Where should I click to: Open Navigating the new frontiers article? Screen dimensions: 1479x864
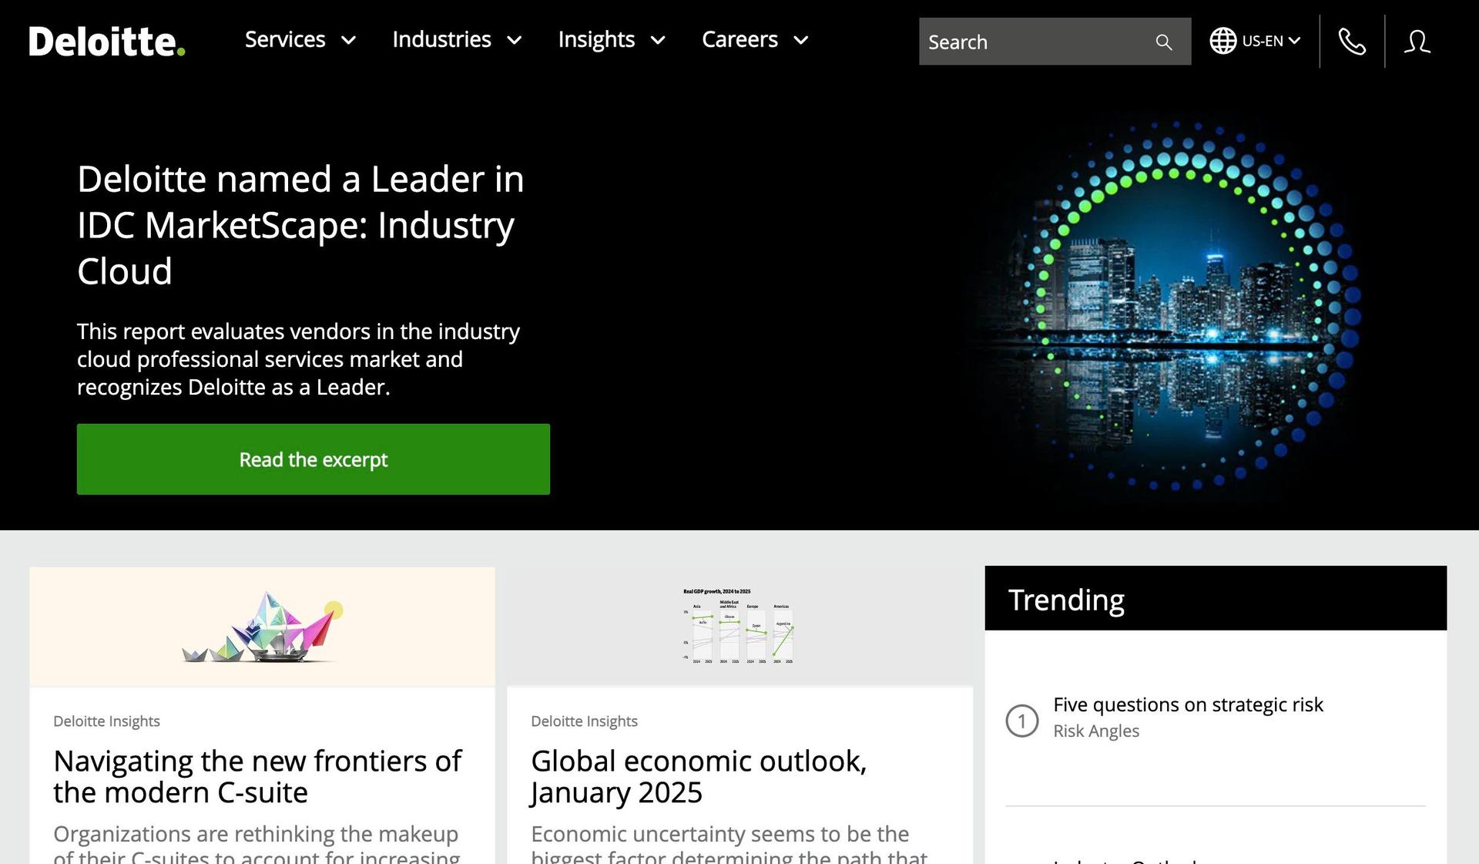coord(257,777)
